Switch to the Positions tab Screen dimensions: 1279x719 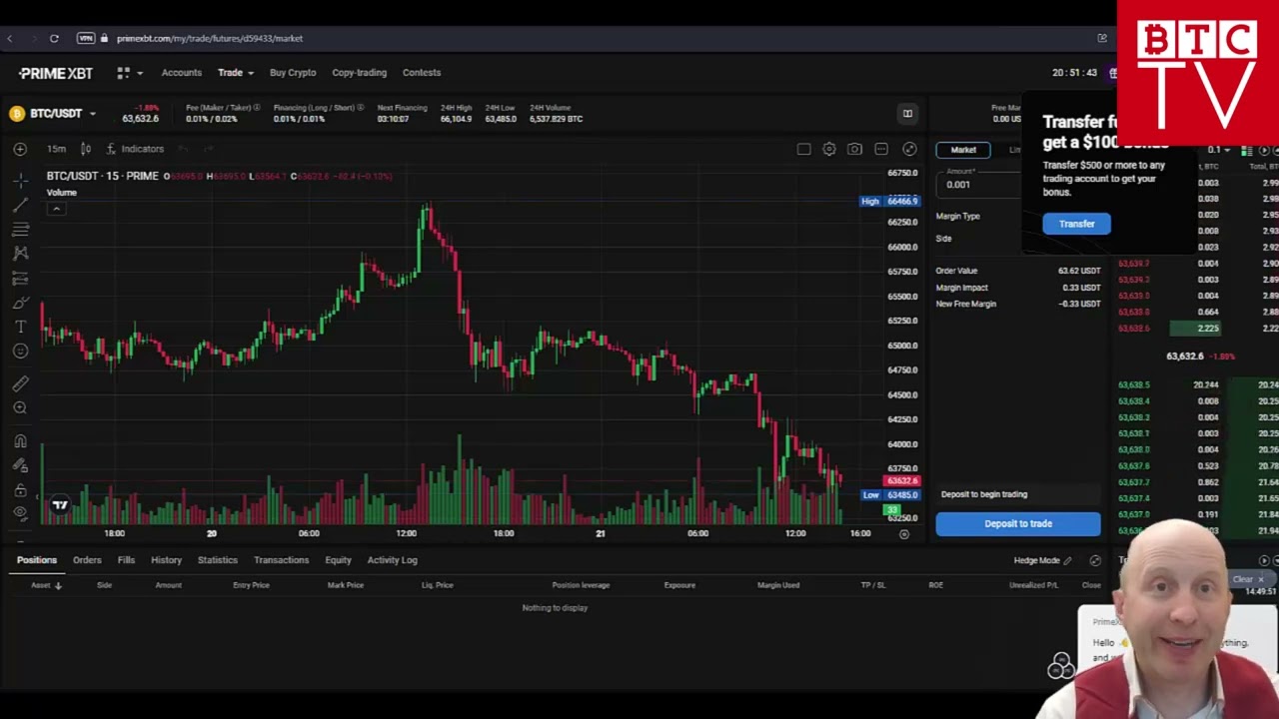[x=37, y=560]
